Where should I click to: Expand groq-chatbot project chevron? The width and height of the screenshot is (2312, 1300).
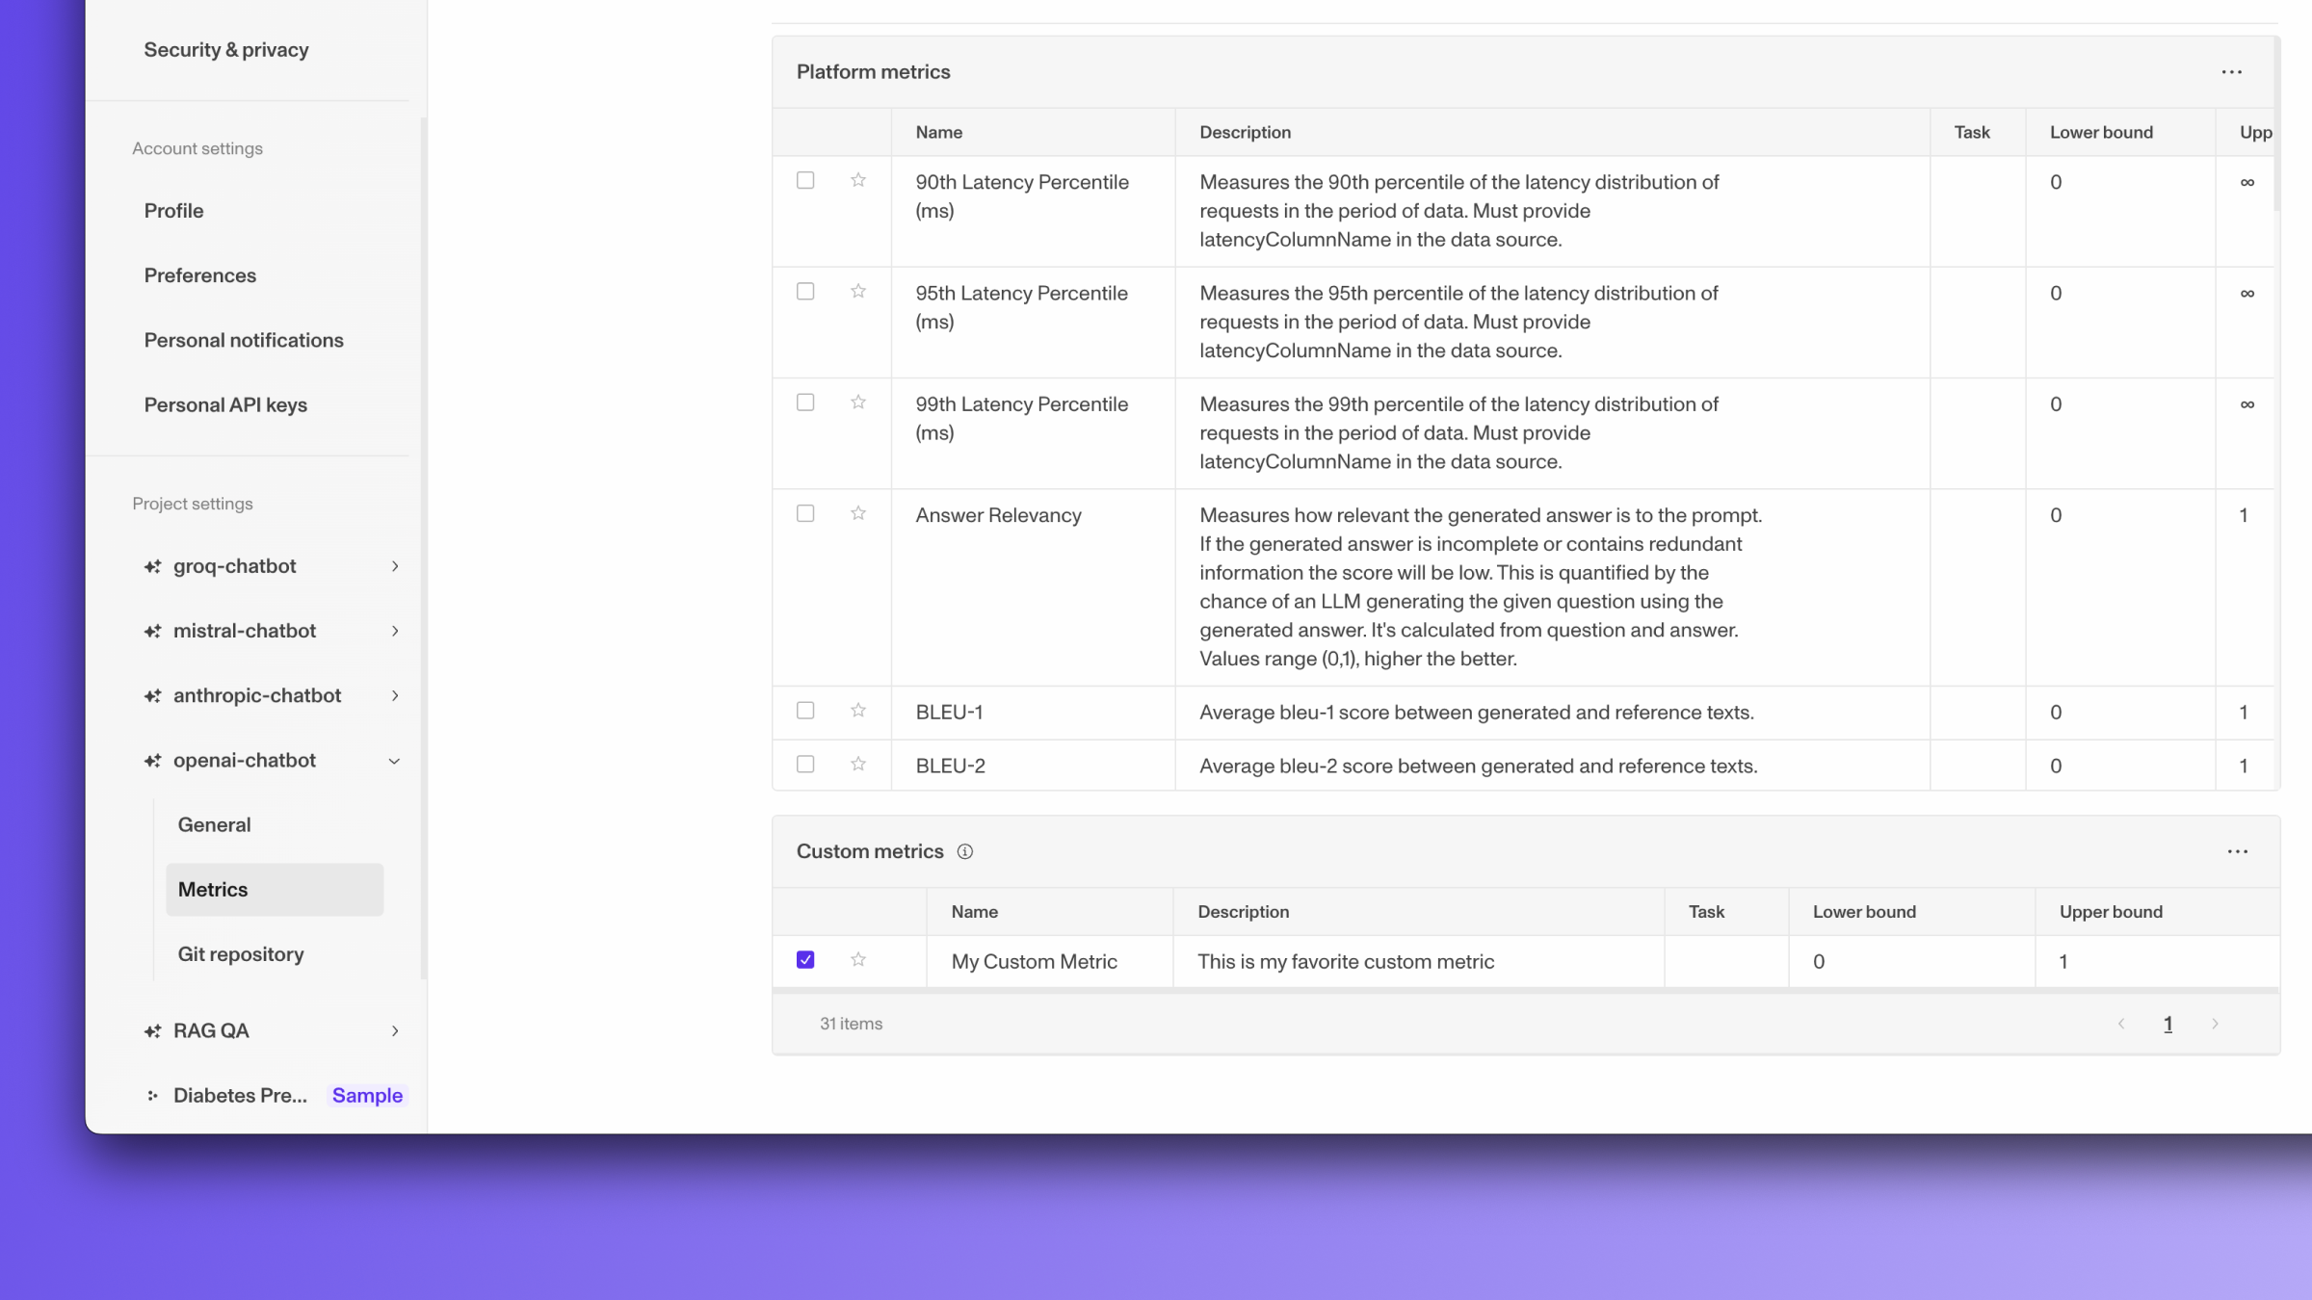point(395,566)
